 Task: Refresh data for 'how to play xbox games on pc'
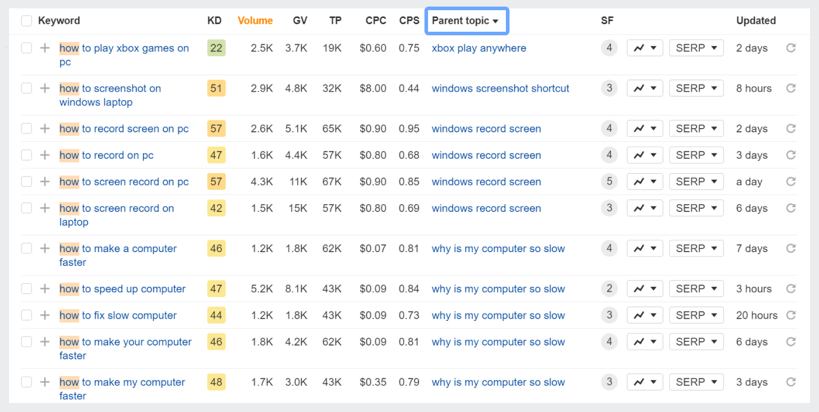click(x=791, y=48)
